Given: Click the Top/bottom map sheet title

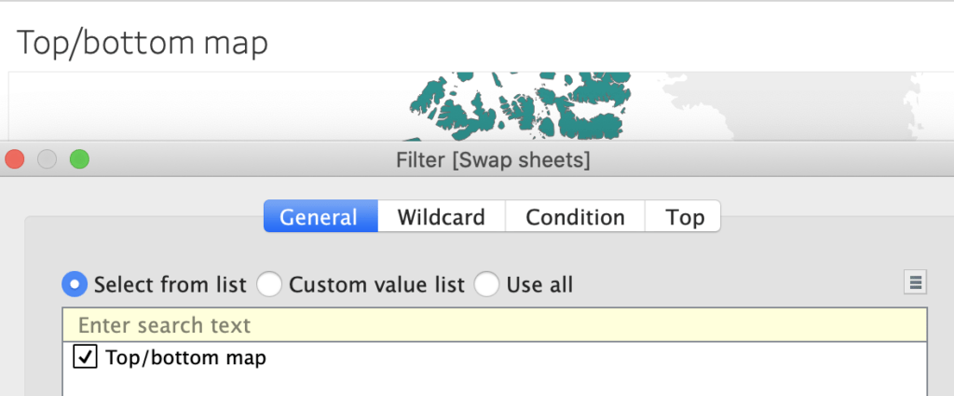Looking at the screenshot, I should pyautogui.click(x=143, y=43).
